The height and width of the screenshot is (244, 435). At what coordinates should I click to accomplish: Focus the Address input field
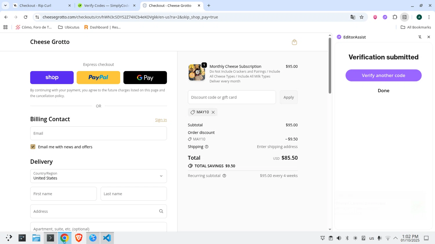(x=99, y=211)
